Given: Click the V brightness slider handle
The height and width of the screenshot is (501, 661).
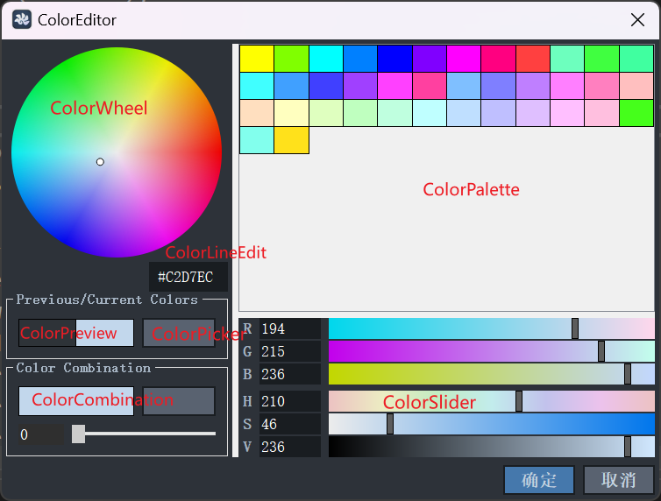Looking at the screenshot, I should (628, 447).
